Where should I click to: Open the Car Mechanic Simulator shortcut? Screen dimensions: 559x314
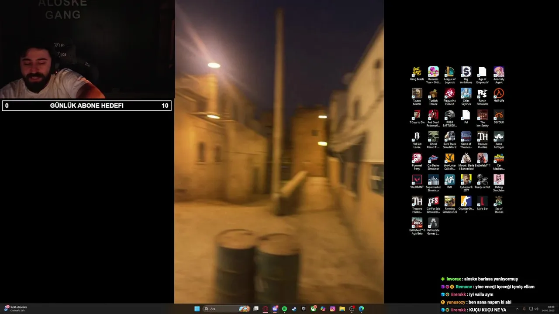tap(499, 161)
